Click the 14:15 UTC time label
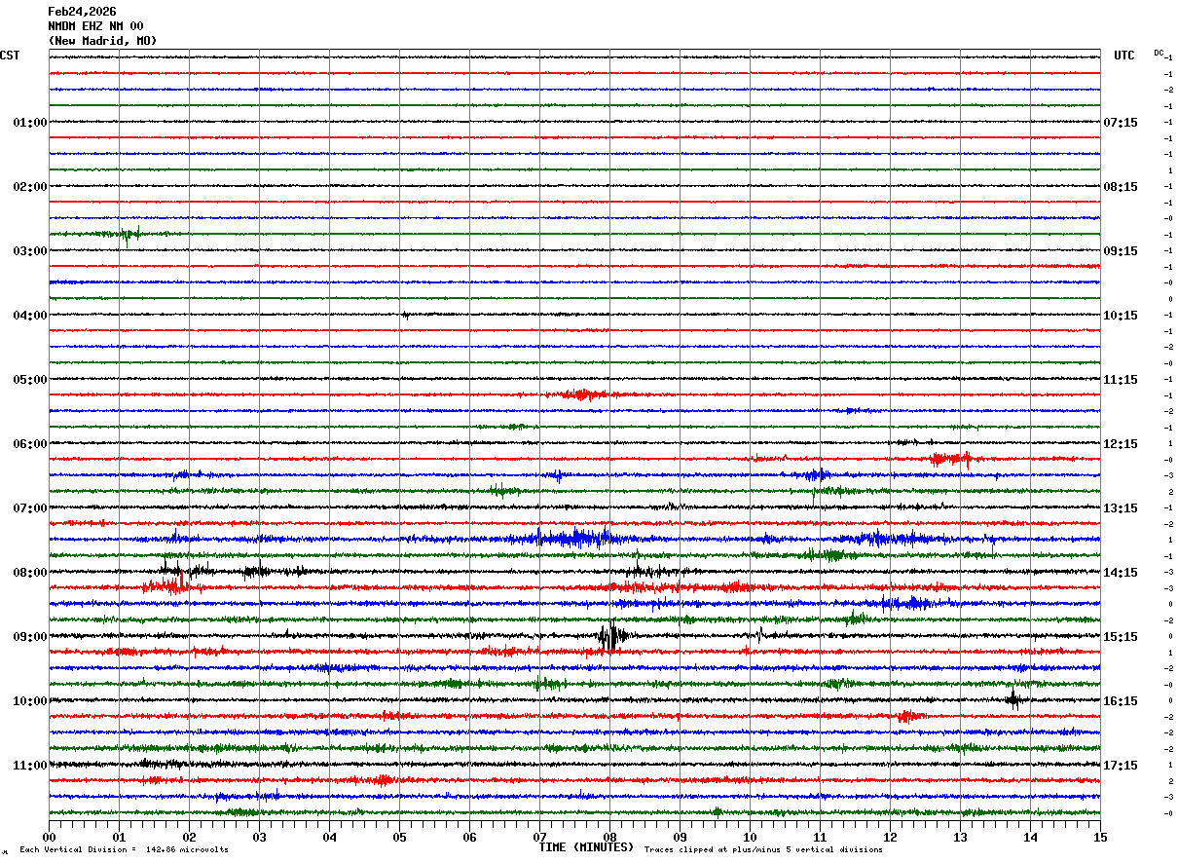Viewport: 1178px width, 863px height. coord(1121,573)
